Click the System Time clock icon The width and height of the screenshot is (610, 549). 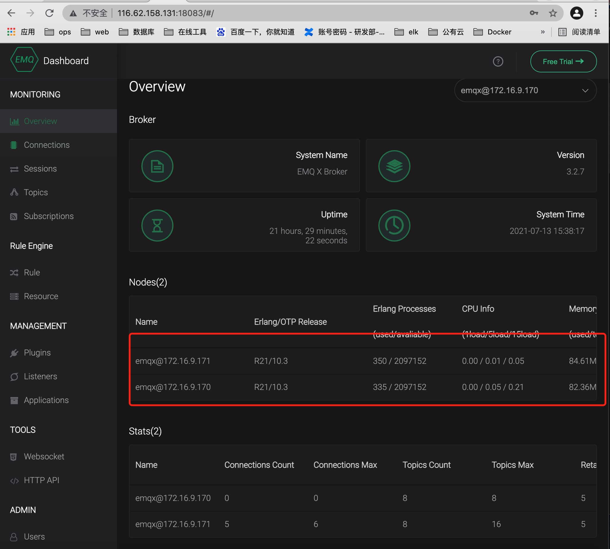pyautogui.click(x=394, y=225)
